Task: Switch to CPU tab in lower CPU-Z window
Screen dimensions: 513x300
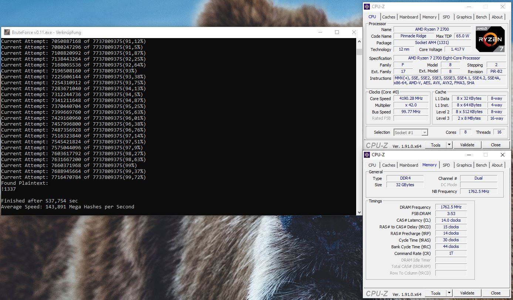Action: pos(372,165)
